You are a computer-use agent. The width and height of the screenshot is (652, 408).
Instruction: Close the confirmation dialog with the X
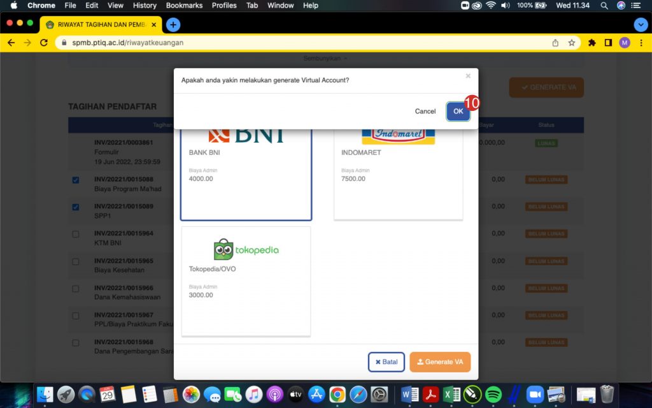tap(468, 76)
